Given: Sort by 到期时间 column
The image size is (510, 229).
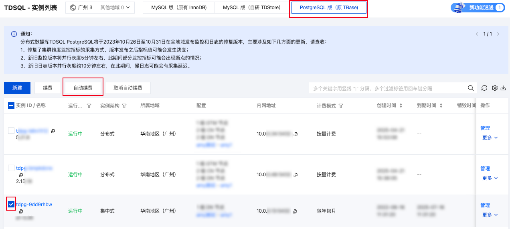Looking at the screenshot, I should coord(441,106).
